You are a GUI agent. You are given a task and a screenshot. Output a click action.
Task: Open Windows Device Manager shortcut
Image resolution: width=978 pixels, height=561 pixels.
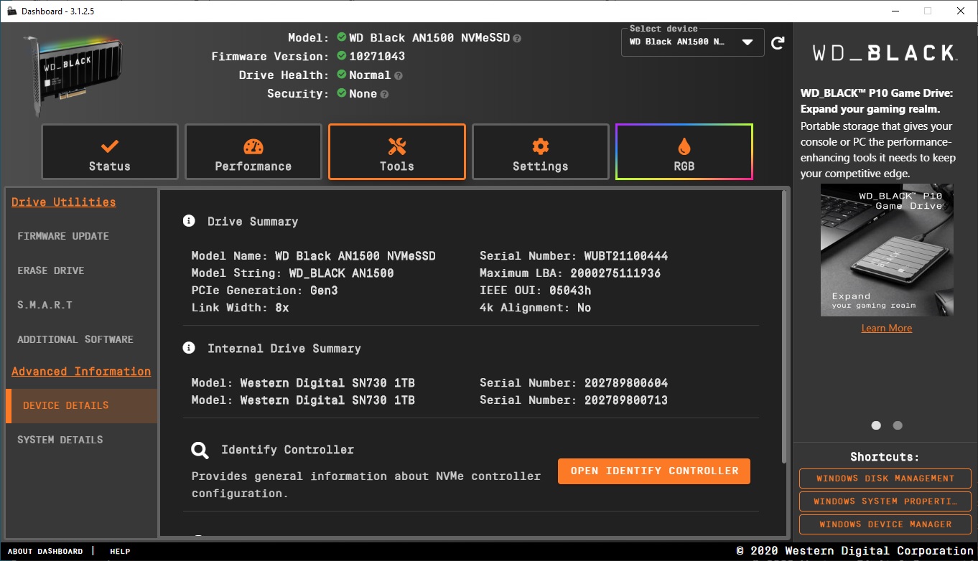click(x=885, y=524)
